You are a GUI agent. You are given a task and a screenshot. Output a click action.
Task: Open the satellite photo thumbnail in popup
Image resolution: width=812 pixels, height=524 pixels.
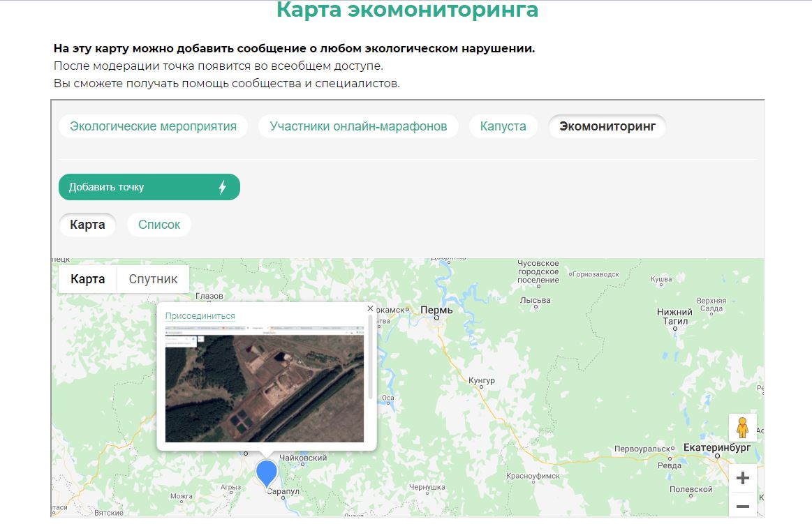264,384
